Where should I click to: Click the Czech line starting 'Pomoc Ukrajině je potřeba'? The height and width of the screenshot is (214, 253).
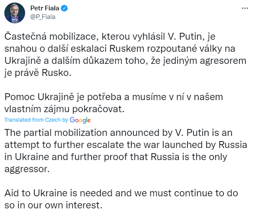pos(114,97)
